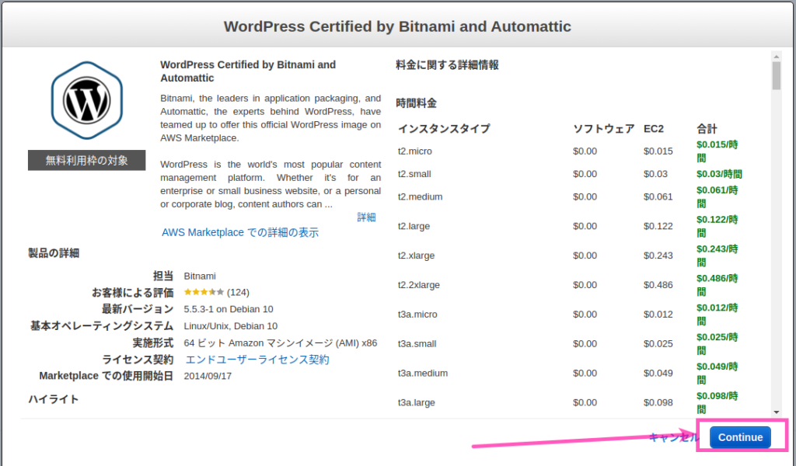Select the t2.2xlarge instance type label
Image resolution: width=796 pixels, height=466 pixels.
point(419,285)
